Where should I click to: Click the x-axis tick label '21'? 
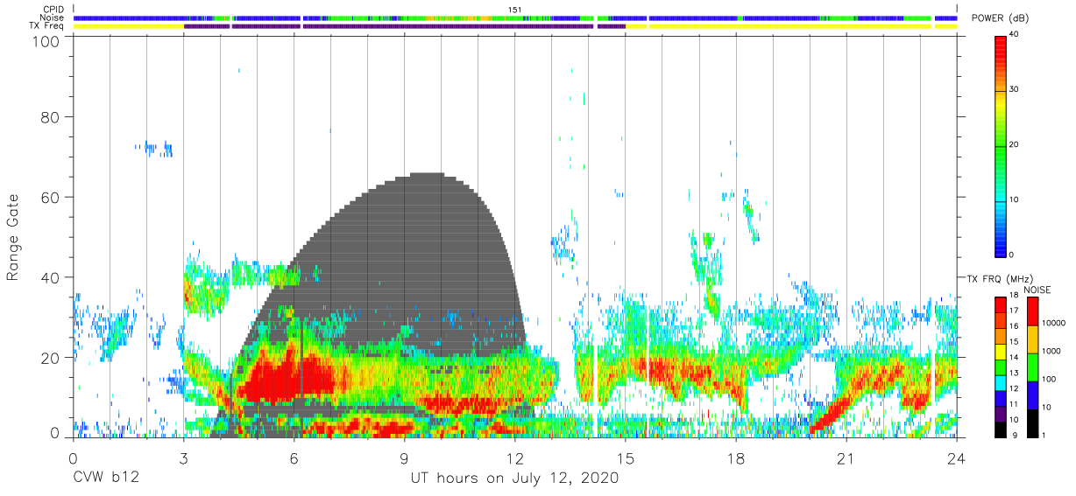[846, 457]
